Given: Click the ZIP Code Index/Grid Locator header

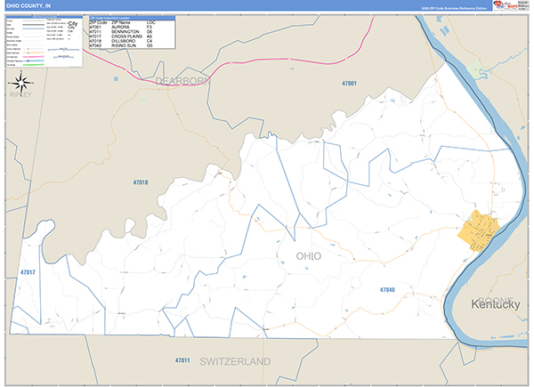Looking at the screenshot, I should pos(132,18).
